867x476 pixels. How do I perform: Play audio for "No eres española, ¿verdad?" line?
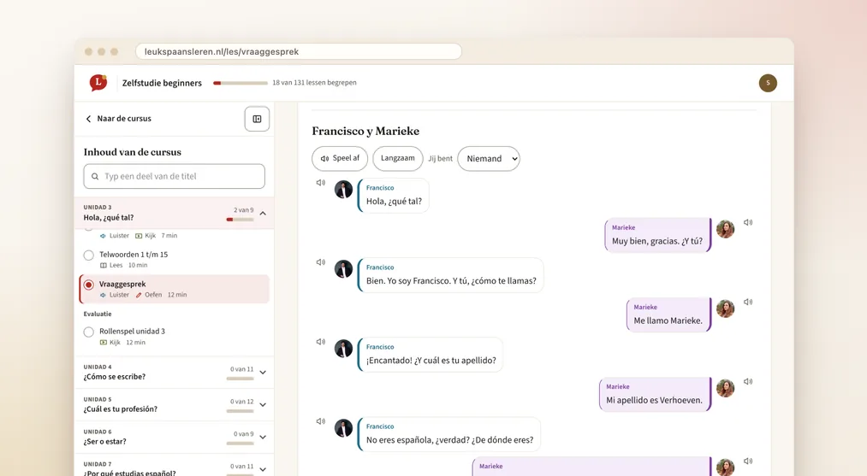pos(321,421)
